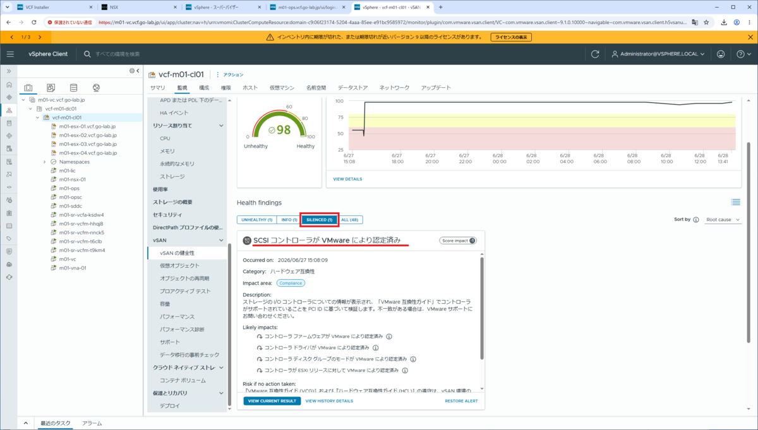Image resolution: width=758 pixels, height=430 pixels.
Task: Switch to Hosts and Clusters inventory view icon
Action: pyautogui.click(x=28, y=88)
